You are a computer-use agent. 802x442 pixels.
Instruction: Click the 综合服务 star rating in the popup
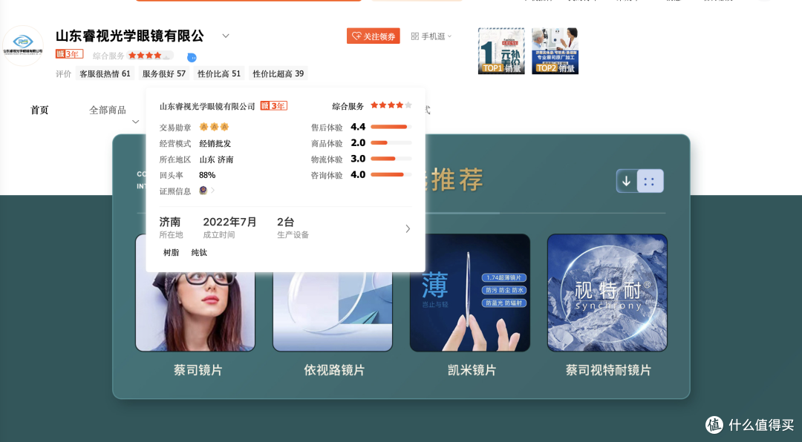391,105
